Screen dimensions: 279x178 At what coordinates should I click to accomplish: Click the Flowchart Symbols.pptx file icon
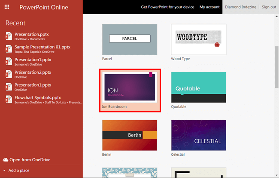point(8,100)
